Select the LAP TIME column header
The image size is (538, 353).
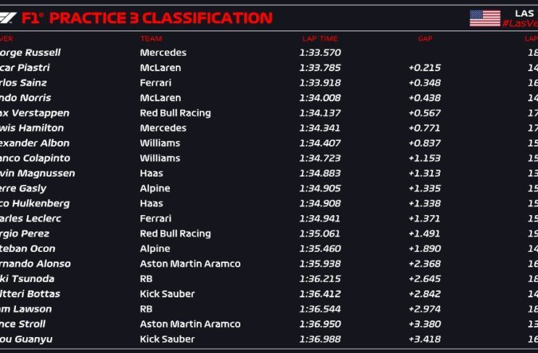[319, 38]
